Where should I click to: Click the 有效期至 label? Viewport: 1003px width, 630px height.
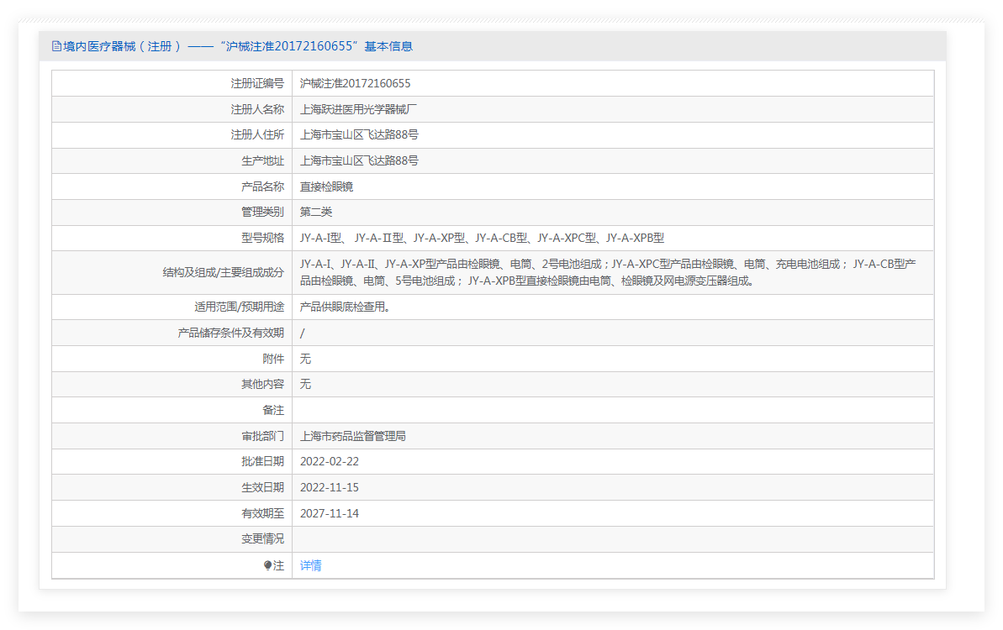[x=262, y=513]
